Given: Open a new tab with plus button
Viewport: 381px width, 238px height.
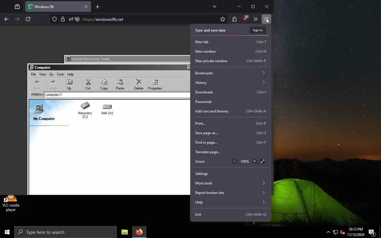Looking at the screenshot, I should point(97,7).
